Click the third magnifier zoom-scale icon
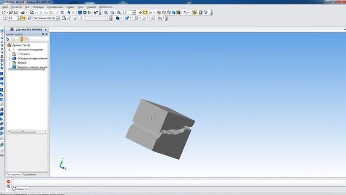This screenshot has width=346, height=195. [x=119, y=12]
